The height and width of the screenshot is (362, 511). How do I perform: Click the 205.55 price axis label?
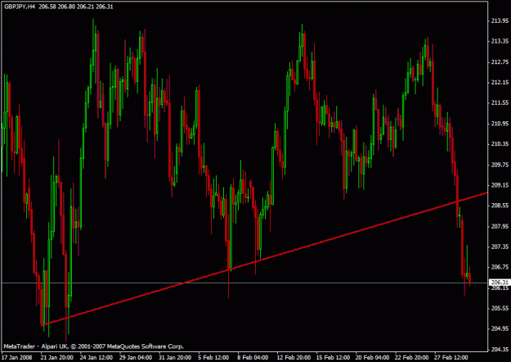click(x=500, y=308)
